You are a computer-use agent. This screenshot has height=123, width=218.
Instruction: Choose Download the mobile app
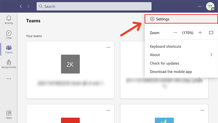point(171,72)
